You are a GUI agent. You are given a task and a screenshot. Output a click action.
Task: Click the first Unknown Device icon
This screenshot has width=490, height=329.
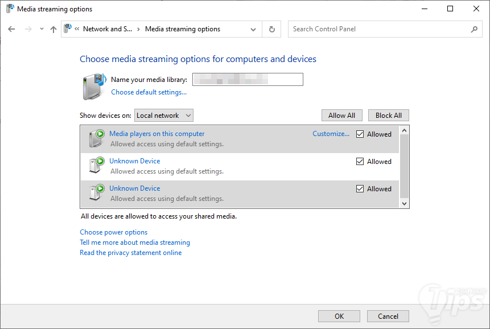coord(97,166)
